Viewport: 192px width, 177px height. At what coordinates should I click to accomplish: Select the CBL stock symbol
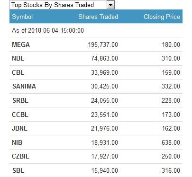click(x=18, y=72)
